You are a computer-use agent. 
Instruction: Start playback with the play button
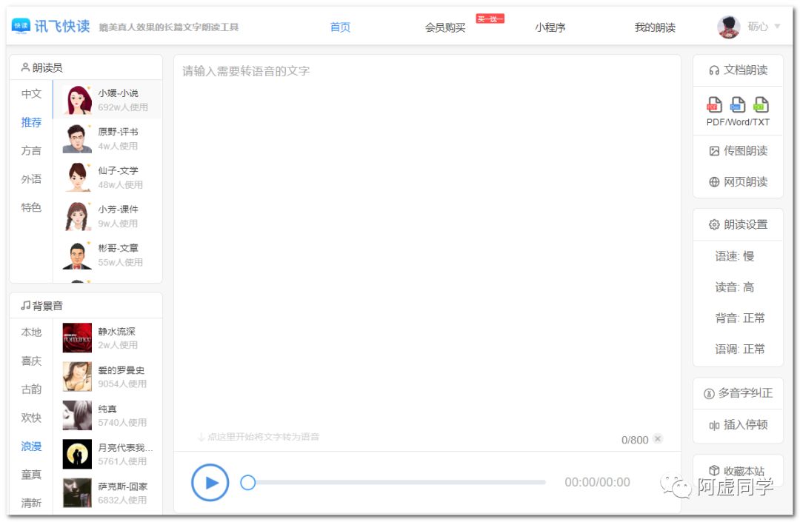tap(210, 482)
